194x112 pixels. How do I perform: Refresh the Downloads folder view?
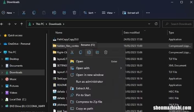156,24
